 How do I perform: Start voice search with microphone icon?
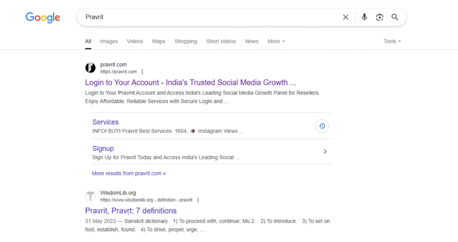point(365,17)
